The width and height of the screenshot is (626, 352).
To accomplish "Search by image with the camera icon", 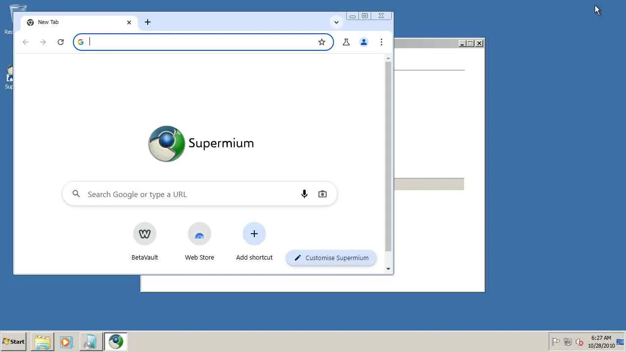I will click(x=322, y=194).
